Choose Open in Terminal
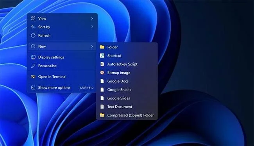This screenshot has width=254, height=146. click(63, 77)
